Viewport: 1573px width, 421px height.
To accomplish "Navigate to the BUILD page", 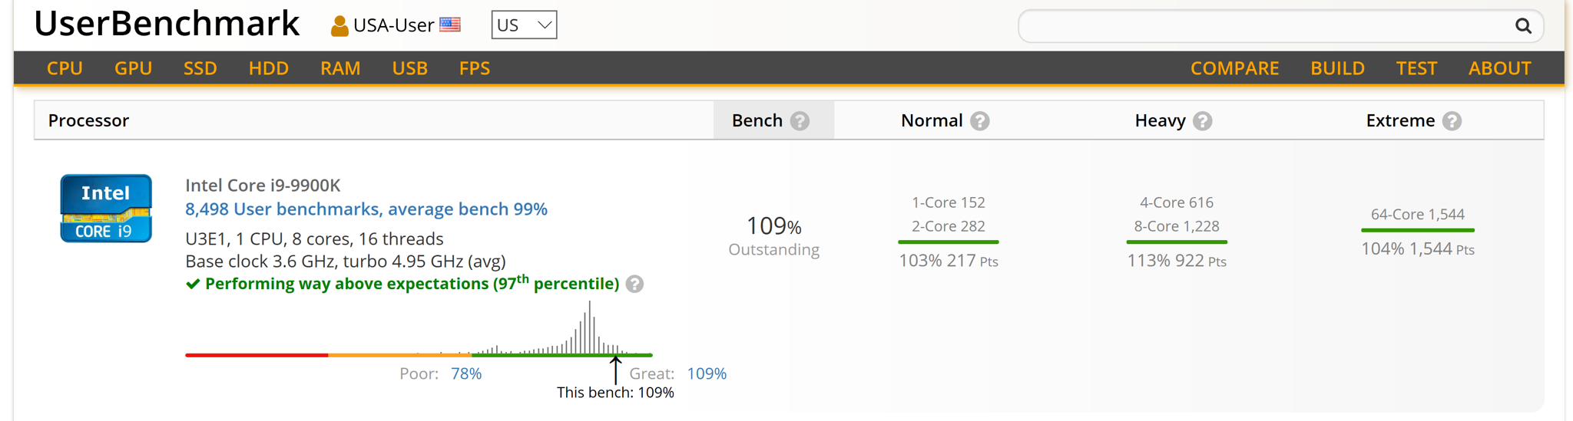I will pyautogui.click(x=1337, y=68).
